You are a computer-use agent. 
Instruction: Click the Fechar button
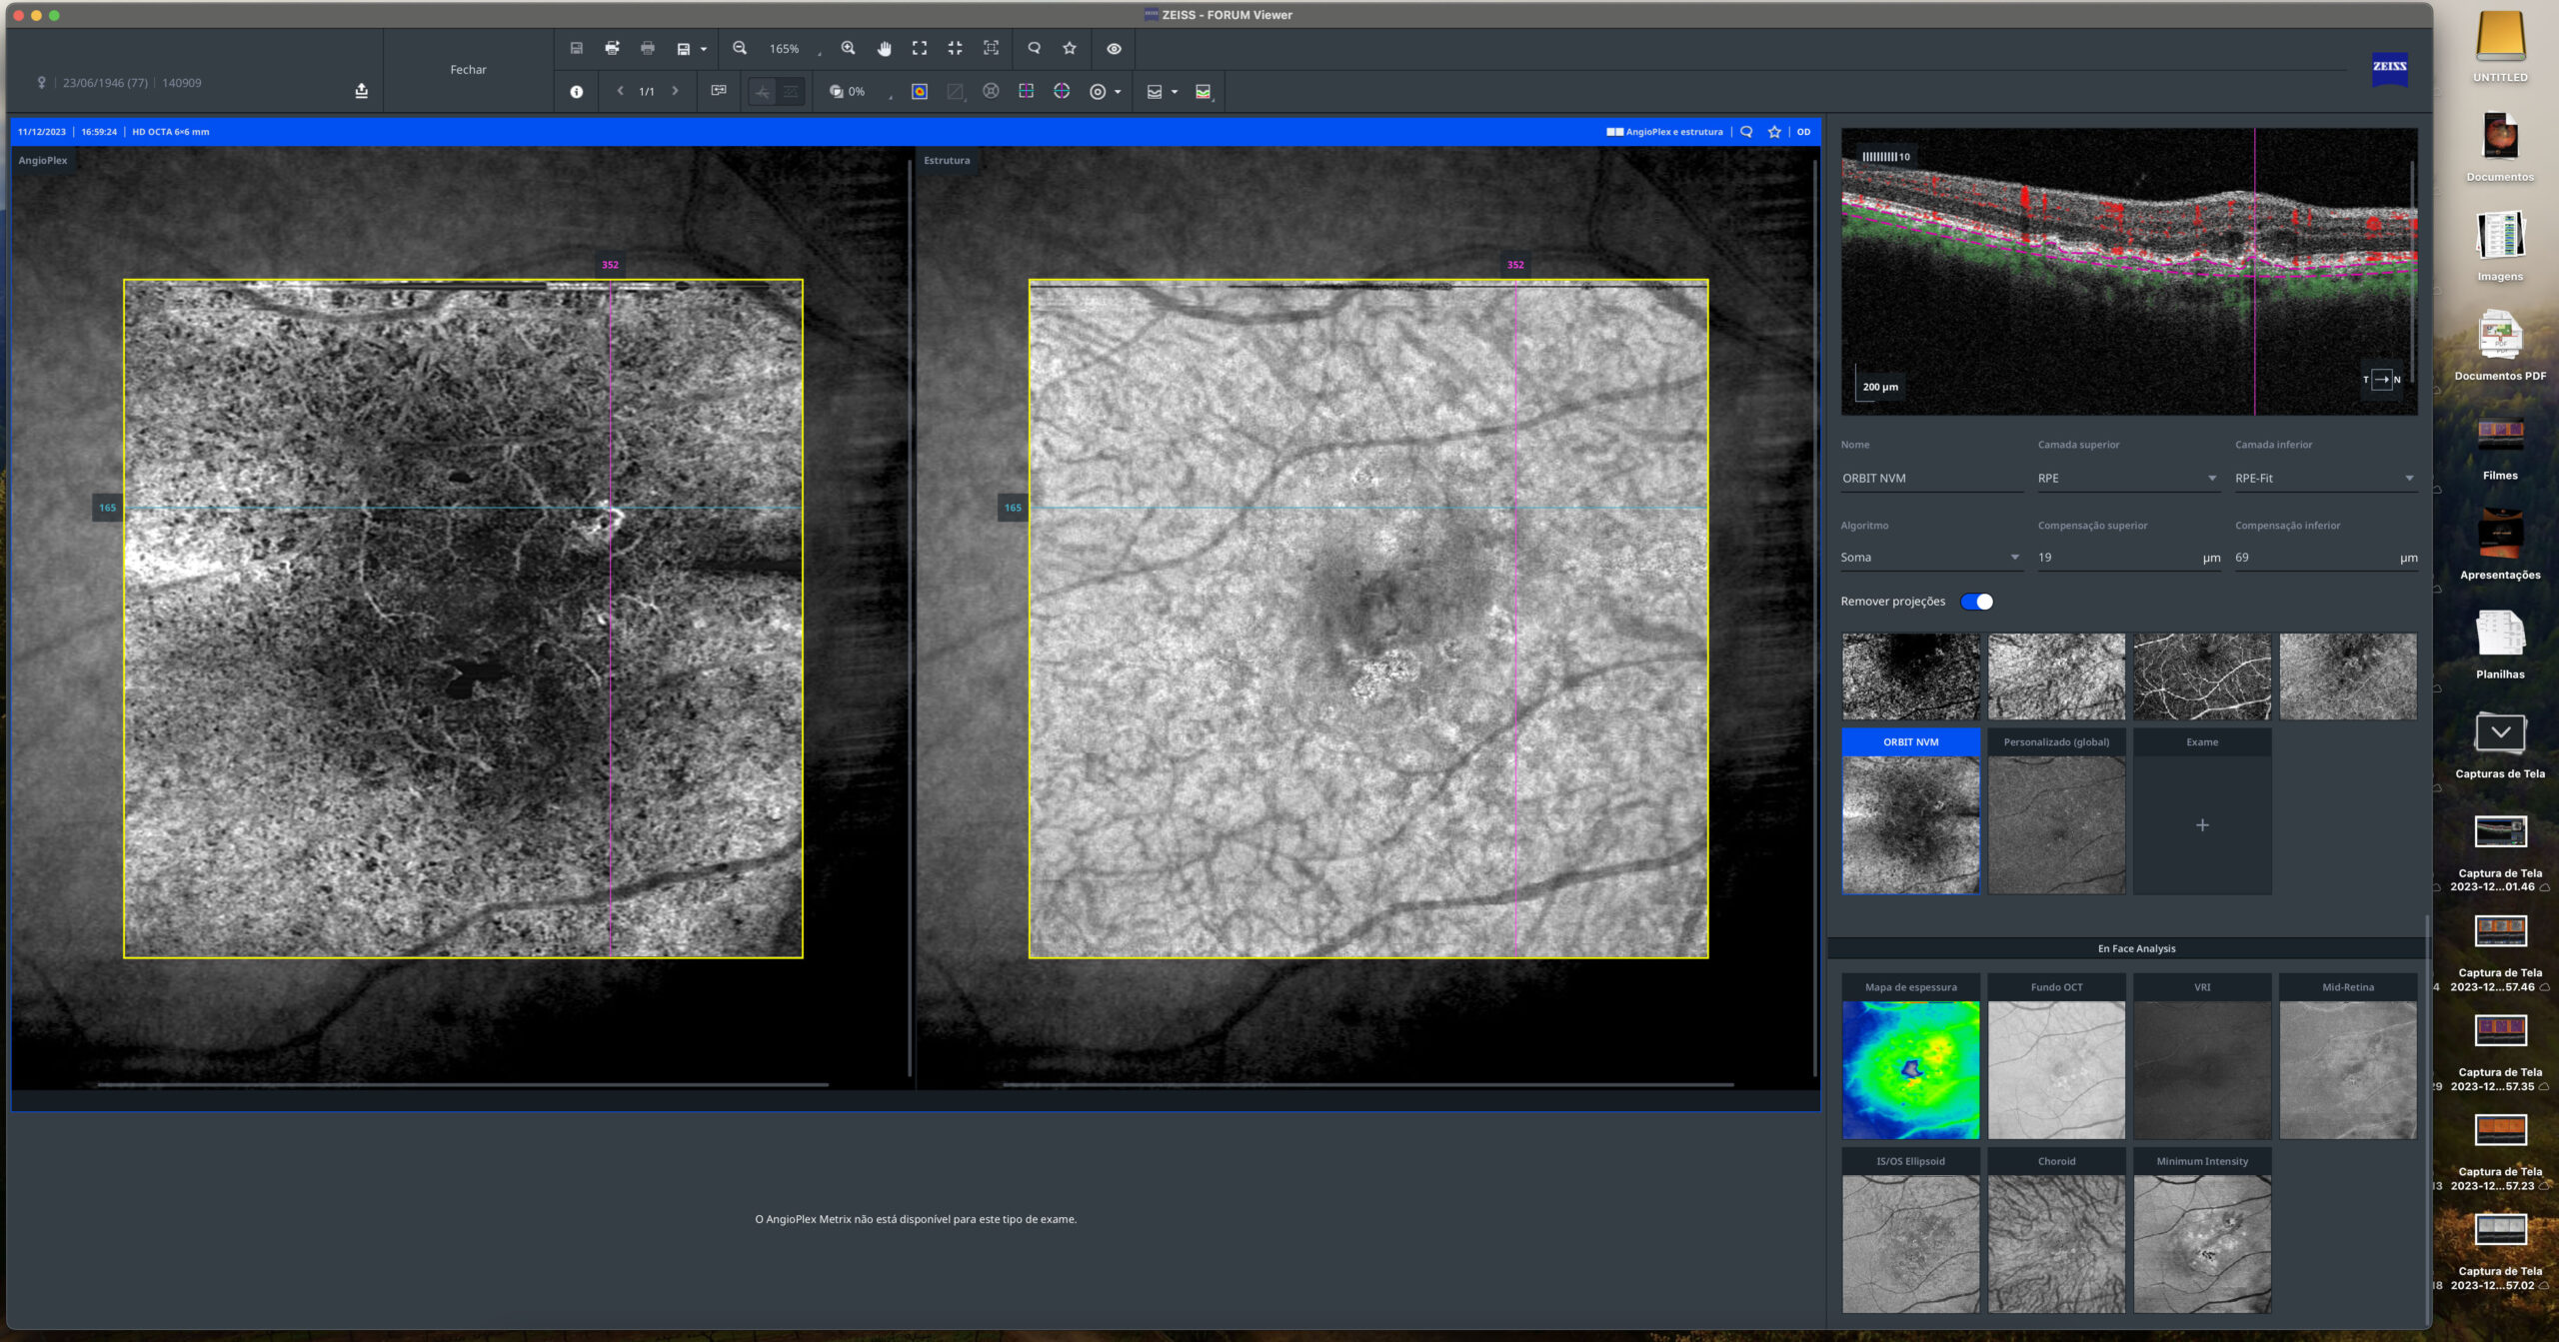(468, 70)
